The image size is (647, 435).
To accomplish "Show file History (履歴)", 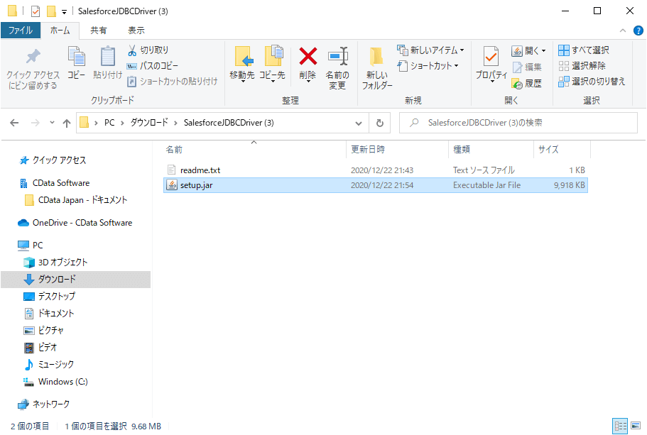I will click(527, 83).
